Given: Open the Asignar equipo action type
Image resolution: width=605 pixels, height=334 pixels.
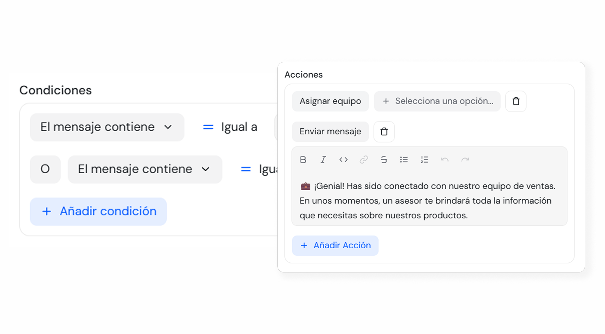Looking at the screenshot, I should [330, 101].
